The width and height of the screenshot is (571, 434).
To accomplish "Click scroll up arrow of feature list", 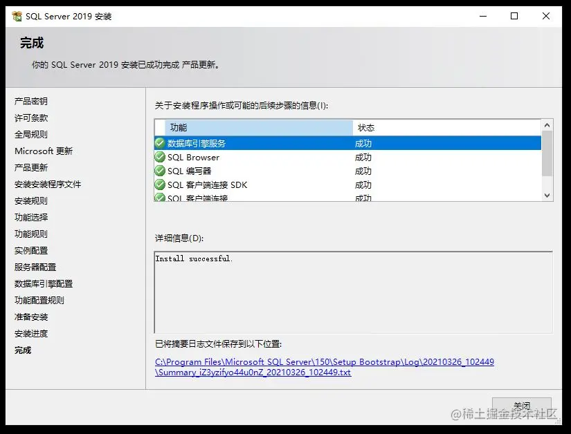I will [547, 125].
